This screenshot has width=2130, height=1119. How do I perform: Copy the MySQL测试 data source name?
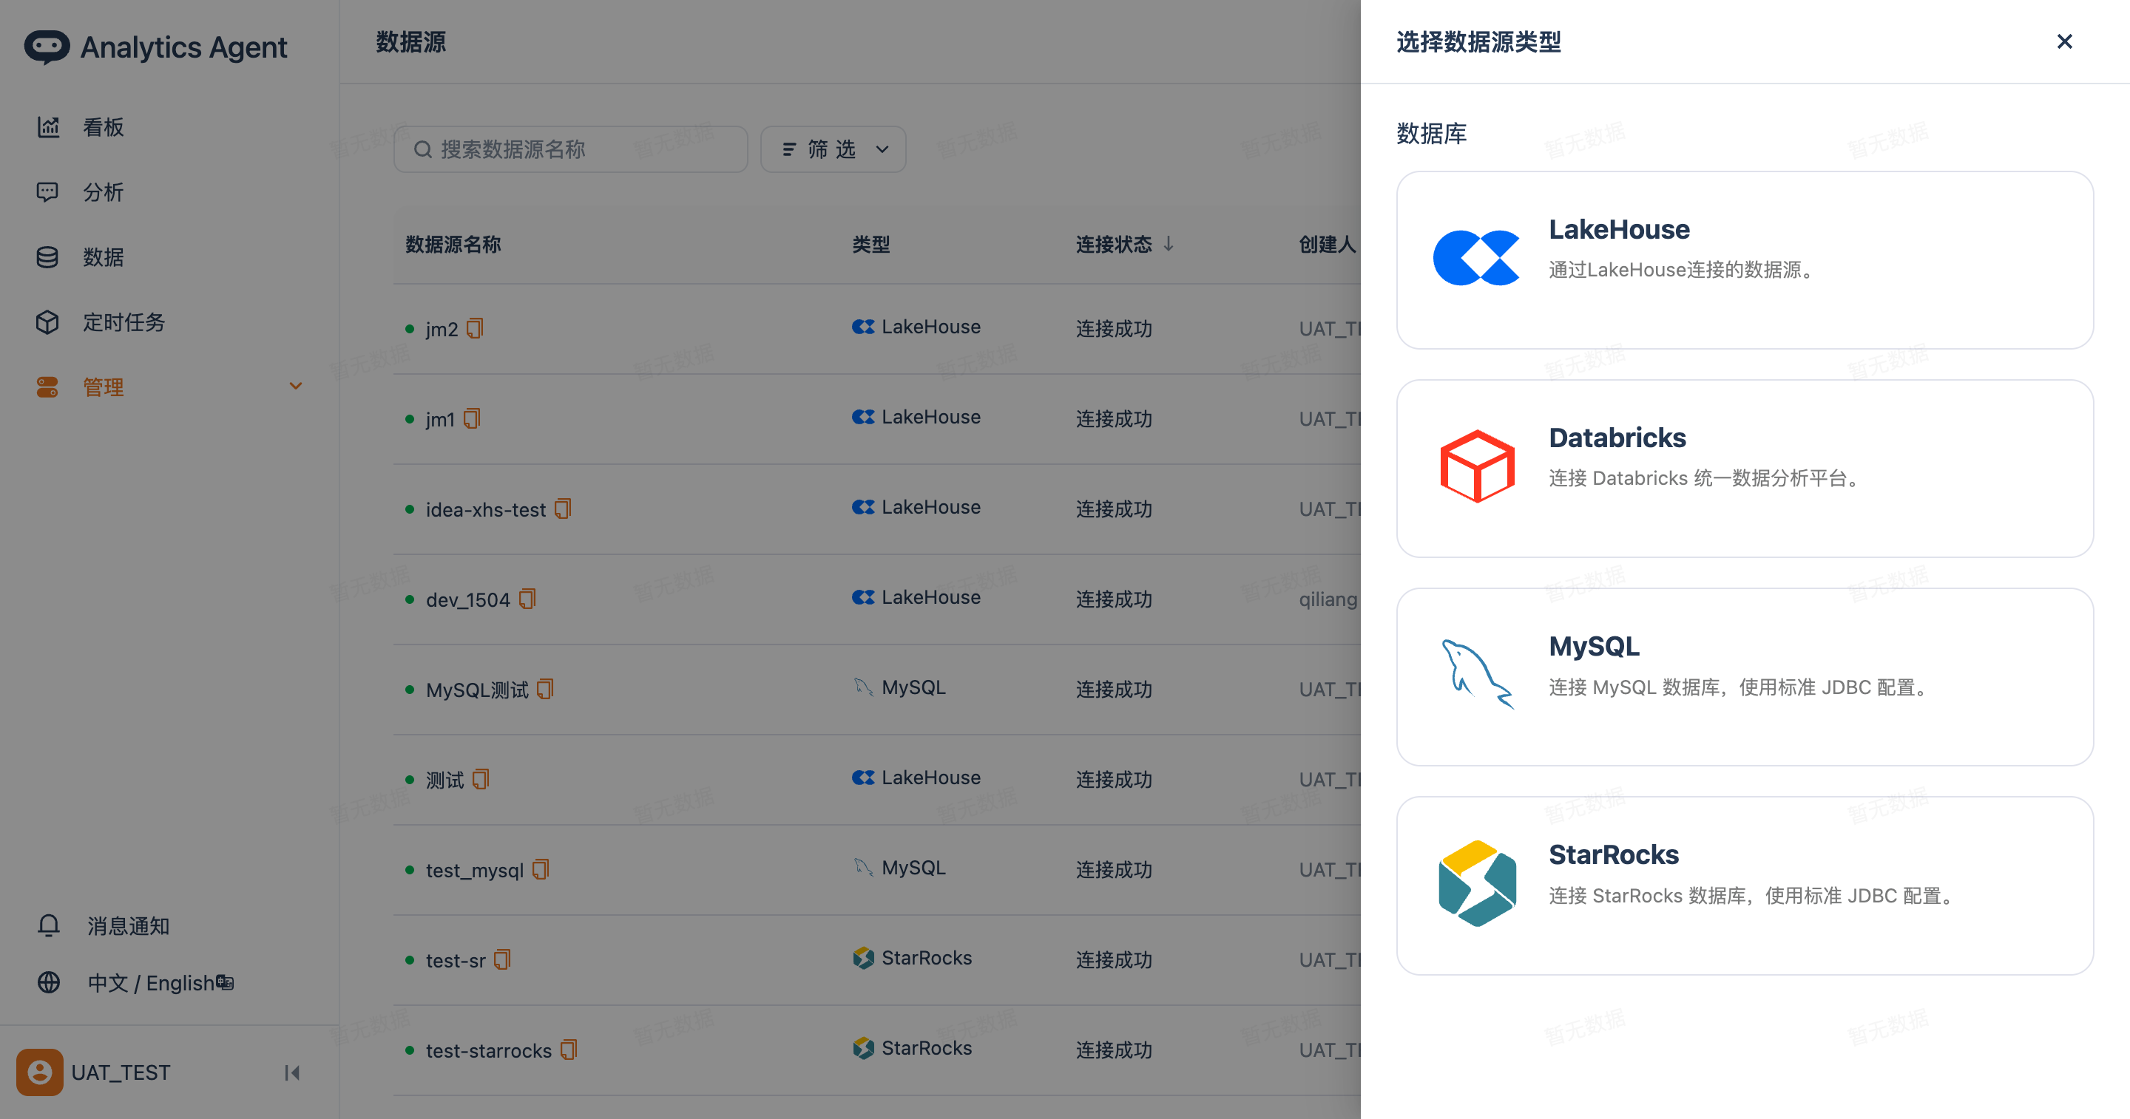(x=546, y=690)
